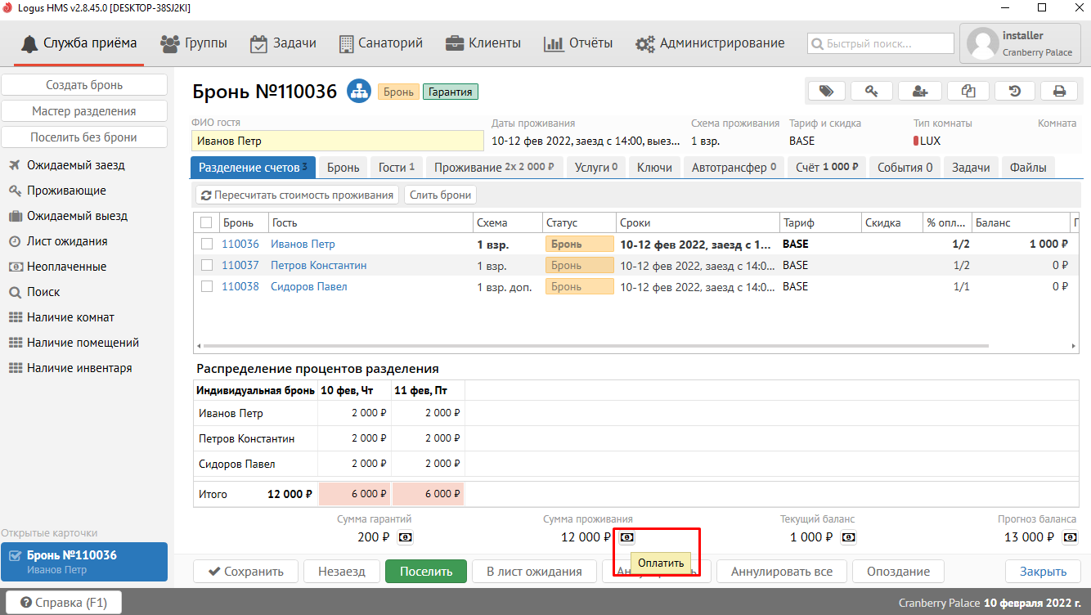Click pay icon next to Сумма проживания
This screenshot has height=615, width=1091.
(626, 537)
